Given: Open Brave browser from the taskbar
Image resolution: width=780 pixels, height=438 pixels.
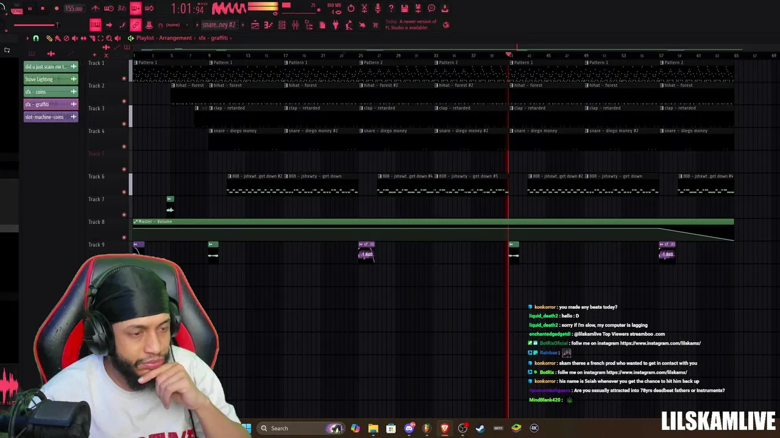Looking at the screenshot, I should coord(445,428).
